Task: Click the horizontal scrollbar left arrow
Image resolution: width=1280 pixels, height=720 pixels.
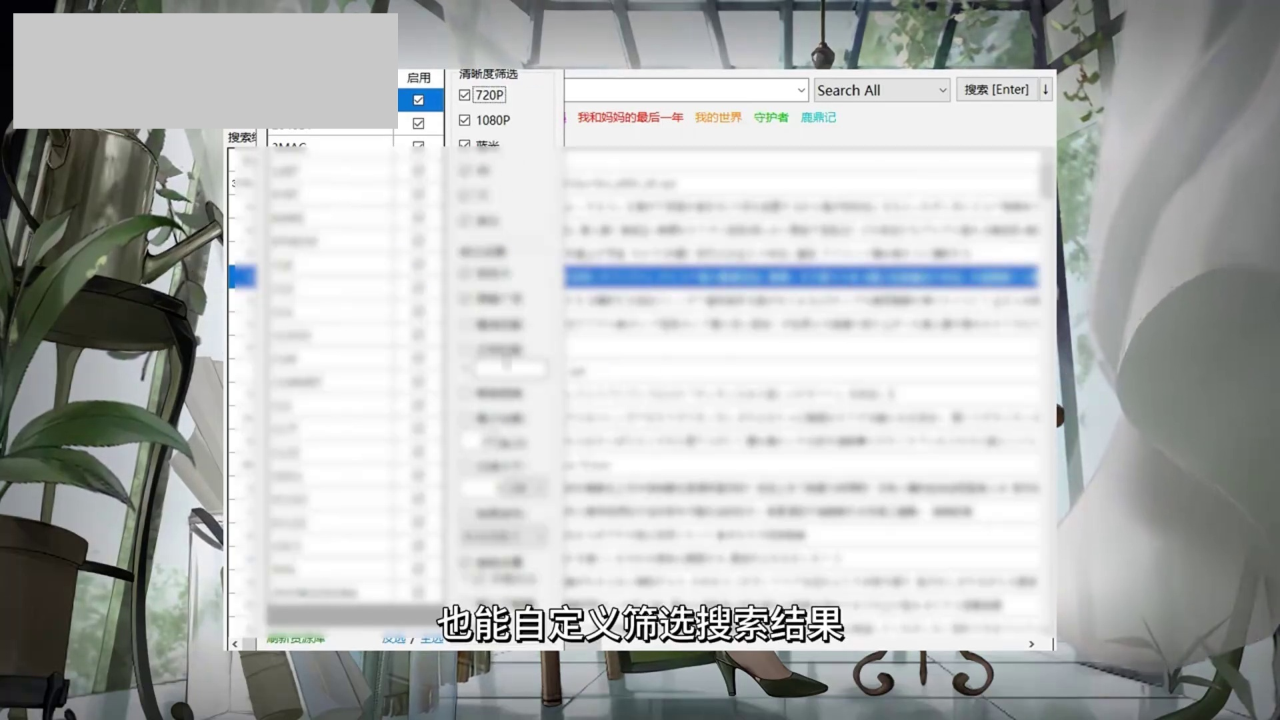Action: click(235, 644)
